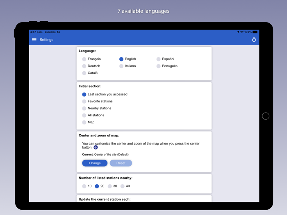Screen dimensions: 287x215
Task: Choose Favorite stations as initial section
Action: tap(98, 101)
